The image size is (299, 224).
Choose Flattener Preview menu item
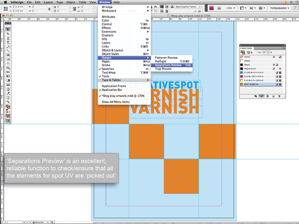coord(171,57)
